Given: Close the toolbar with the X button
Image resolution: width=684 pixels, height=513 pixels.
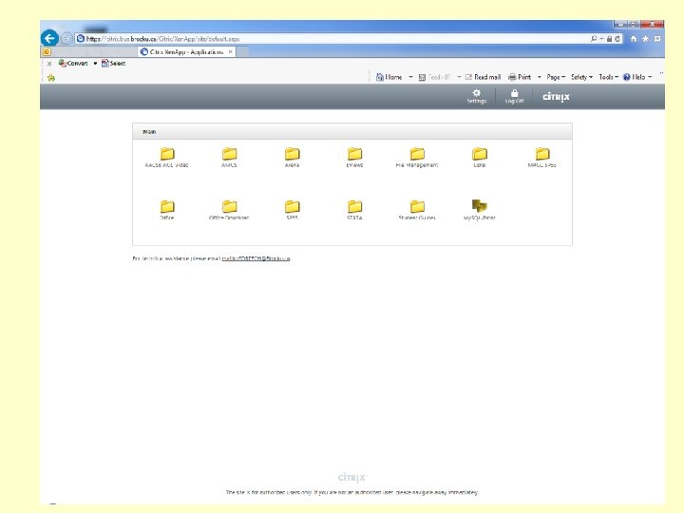Looking at the screenshot, I should [x=49, y=64].
